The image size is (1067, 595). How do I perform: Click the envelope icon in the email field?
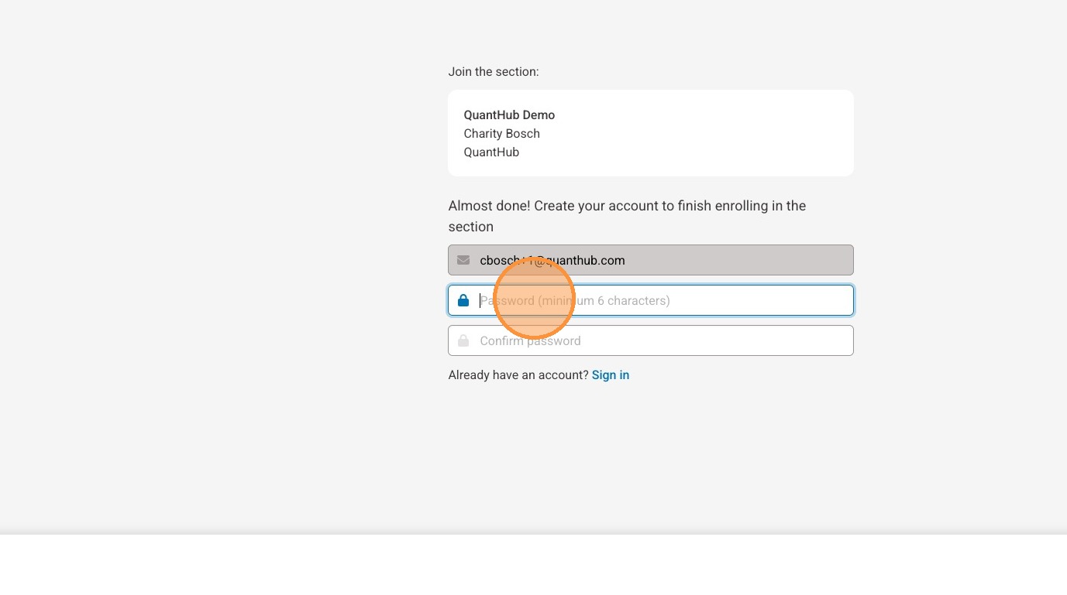pyautogui.click(x=463, y=260)
